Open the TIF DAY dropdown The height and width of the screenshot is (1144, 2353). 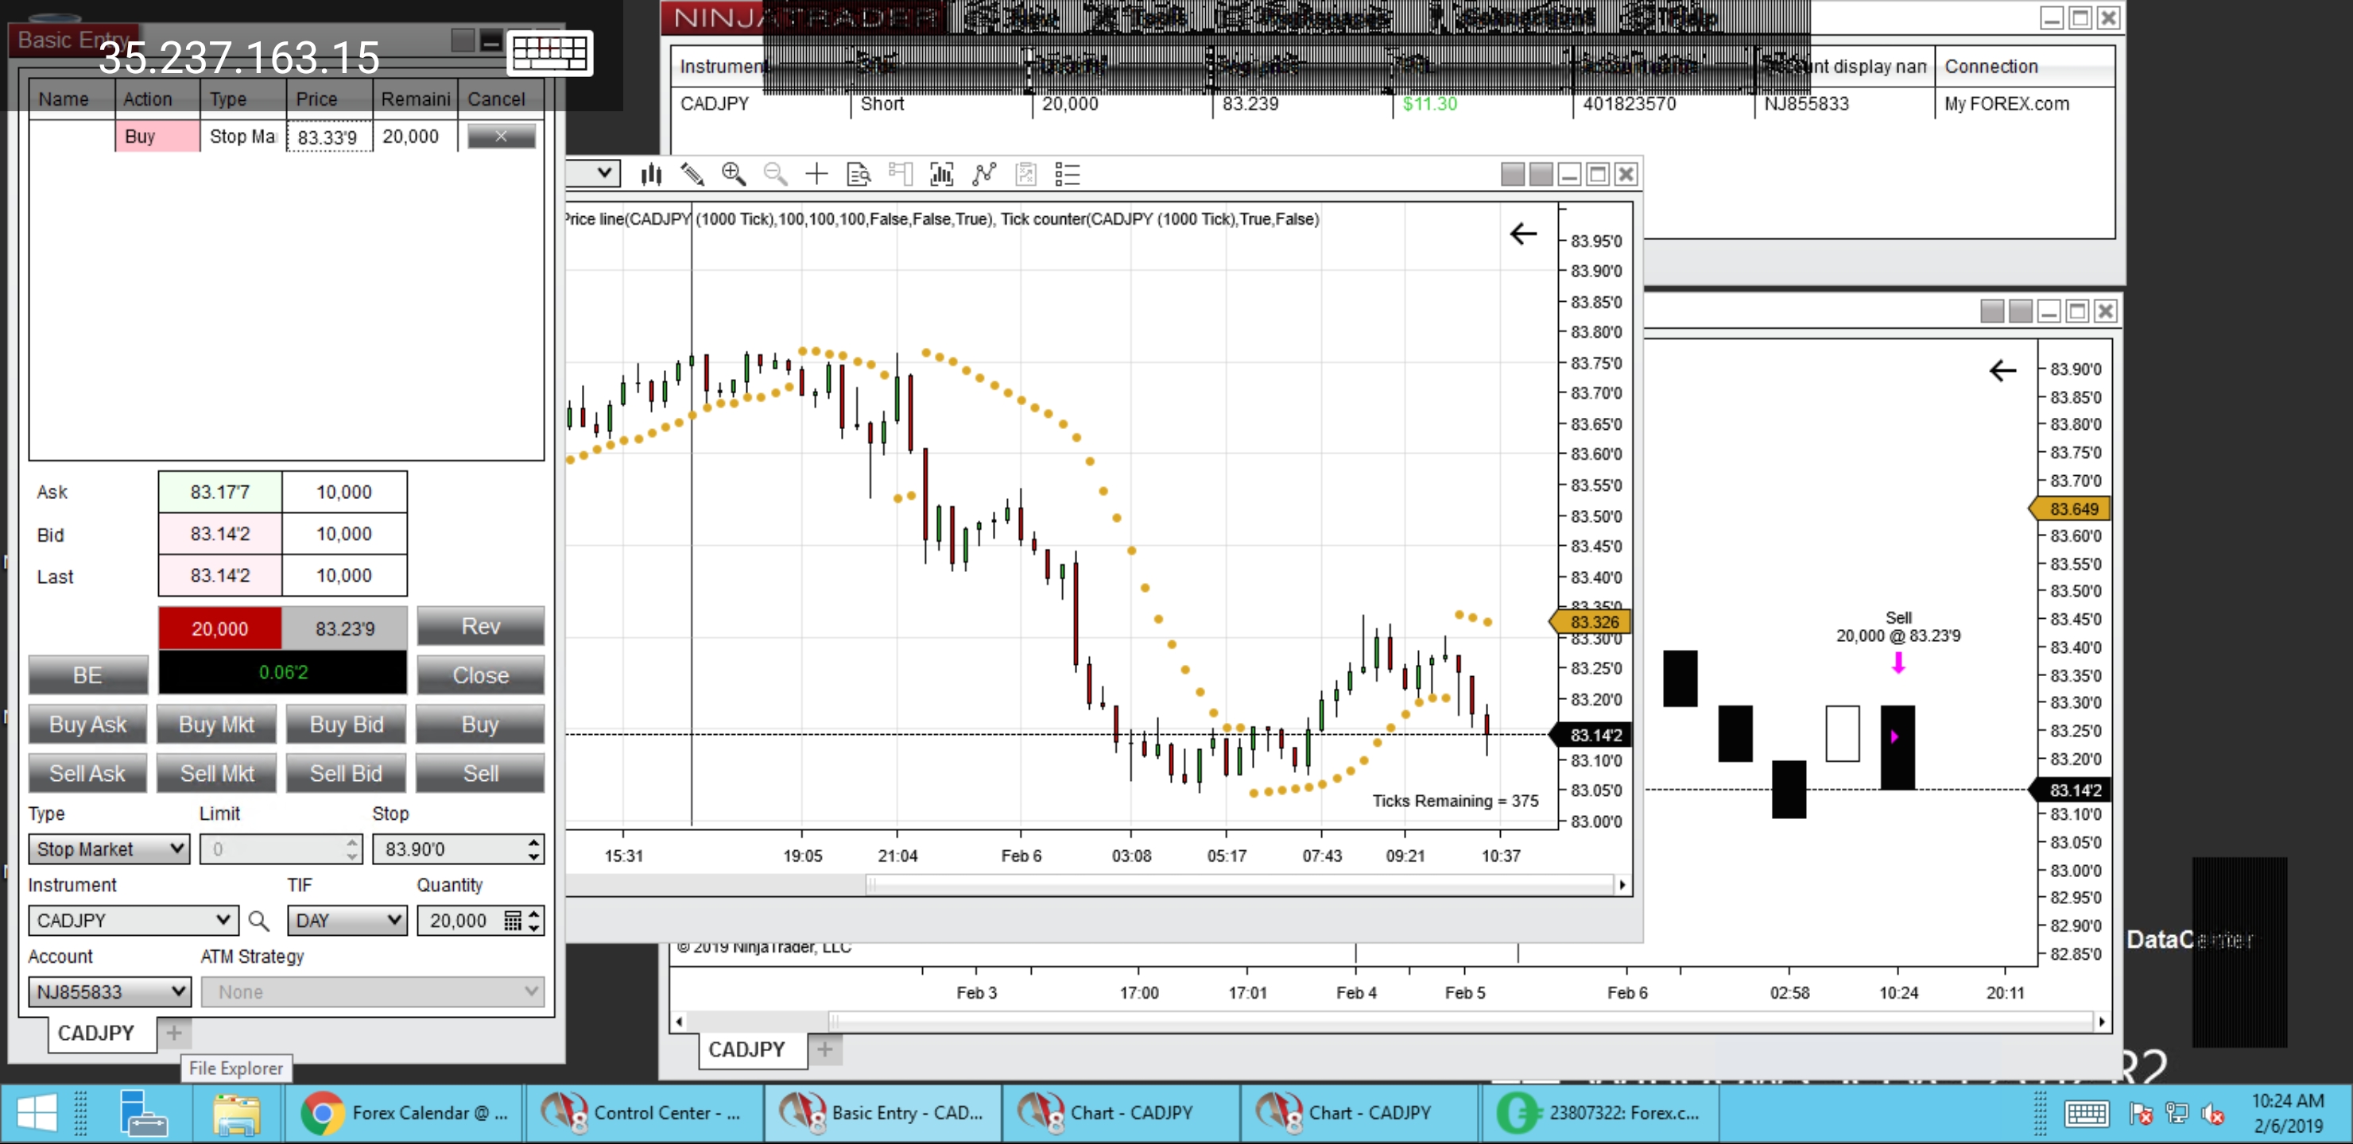click(347, 920)
